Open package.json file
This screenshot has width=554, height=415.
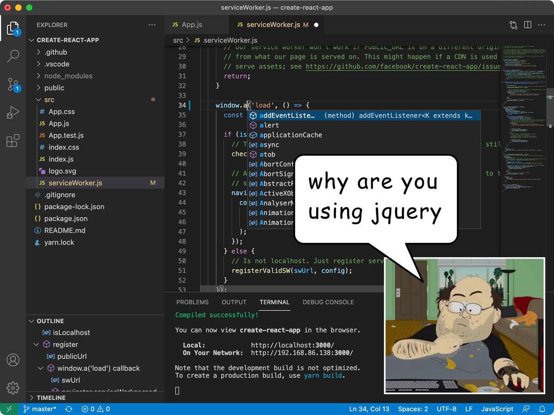[95, 219]
